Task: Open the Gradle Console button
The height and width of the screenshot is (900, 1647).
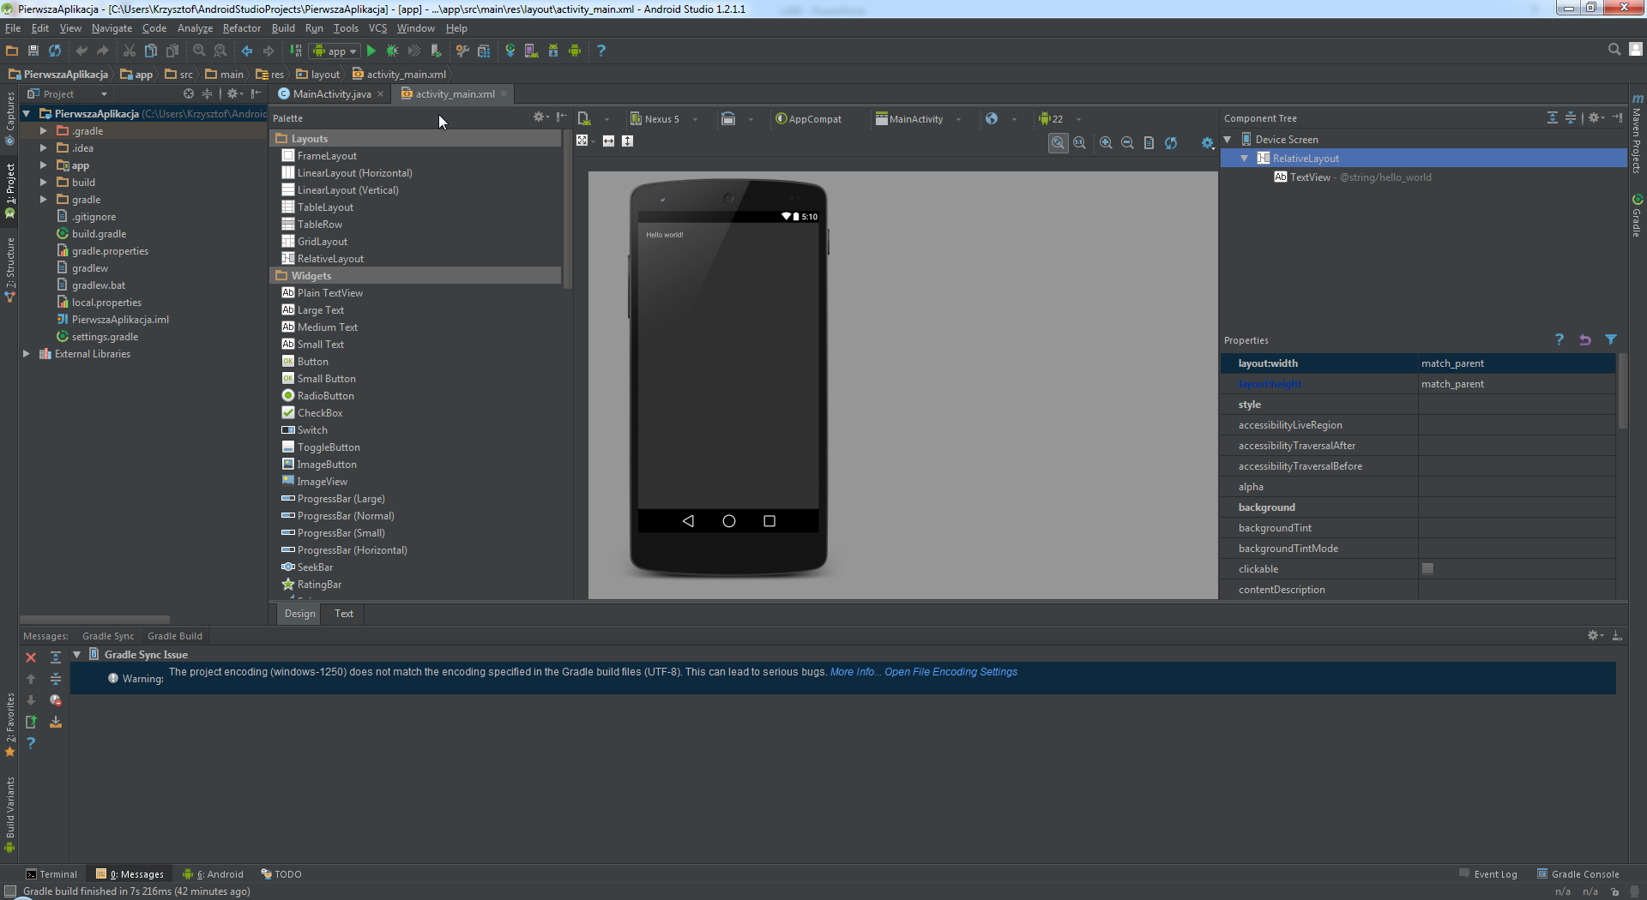Action: pos(1578,874)
